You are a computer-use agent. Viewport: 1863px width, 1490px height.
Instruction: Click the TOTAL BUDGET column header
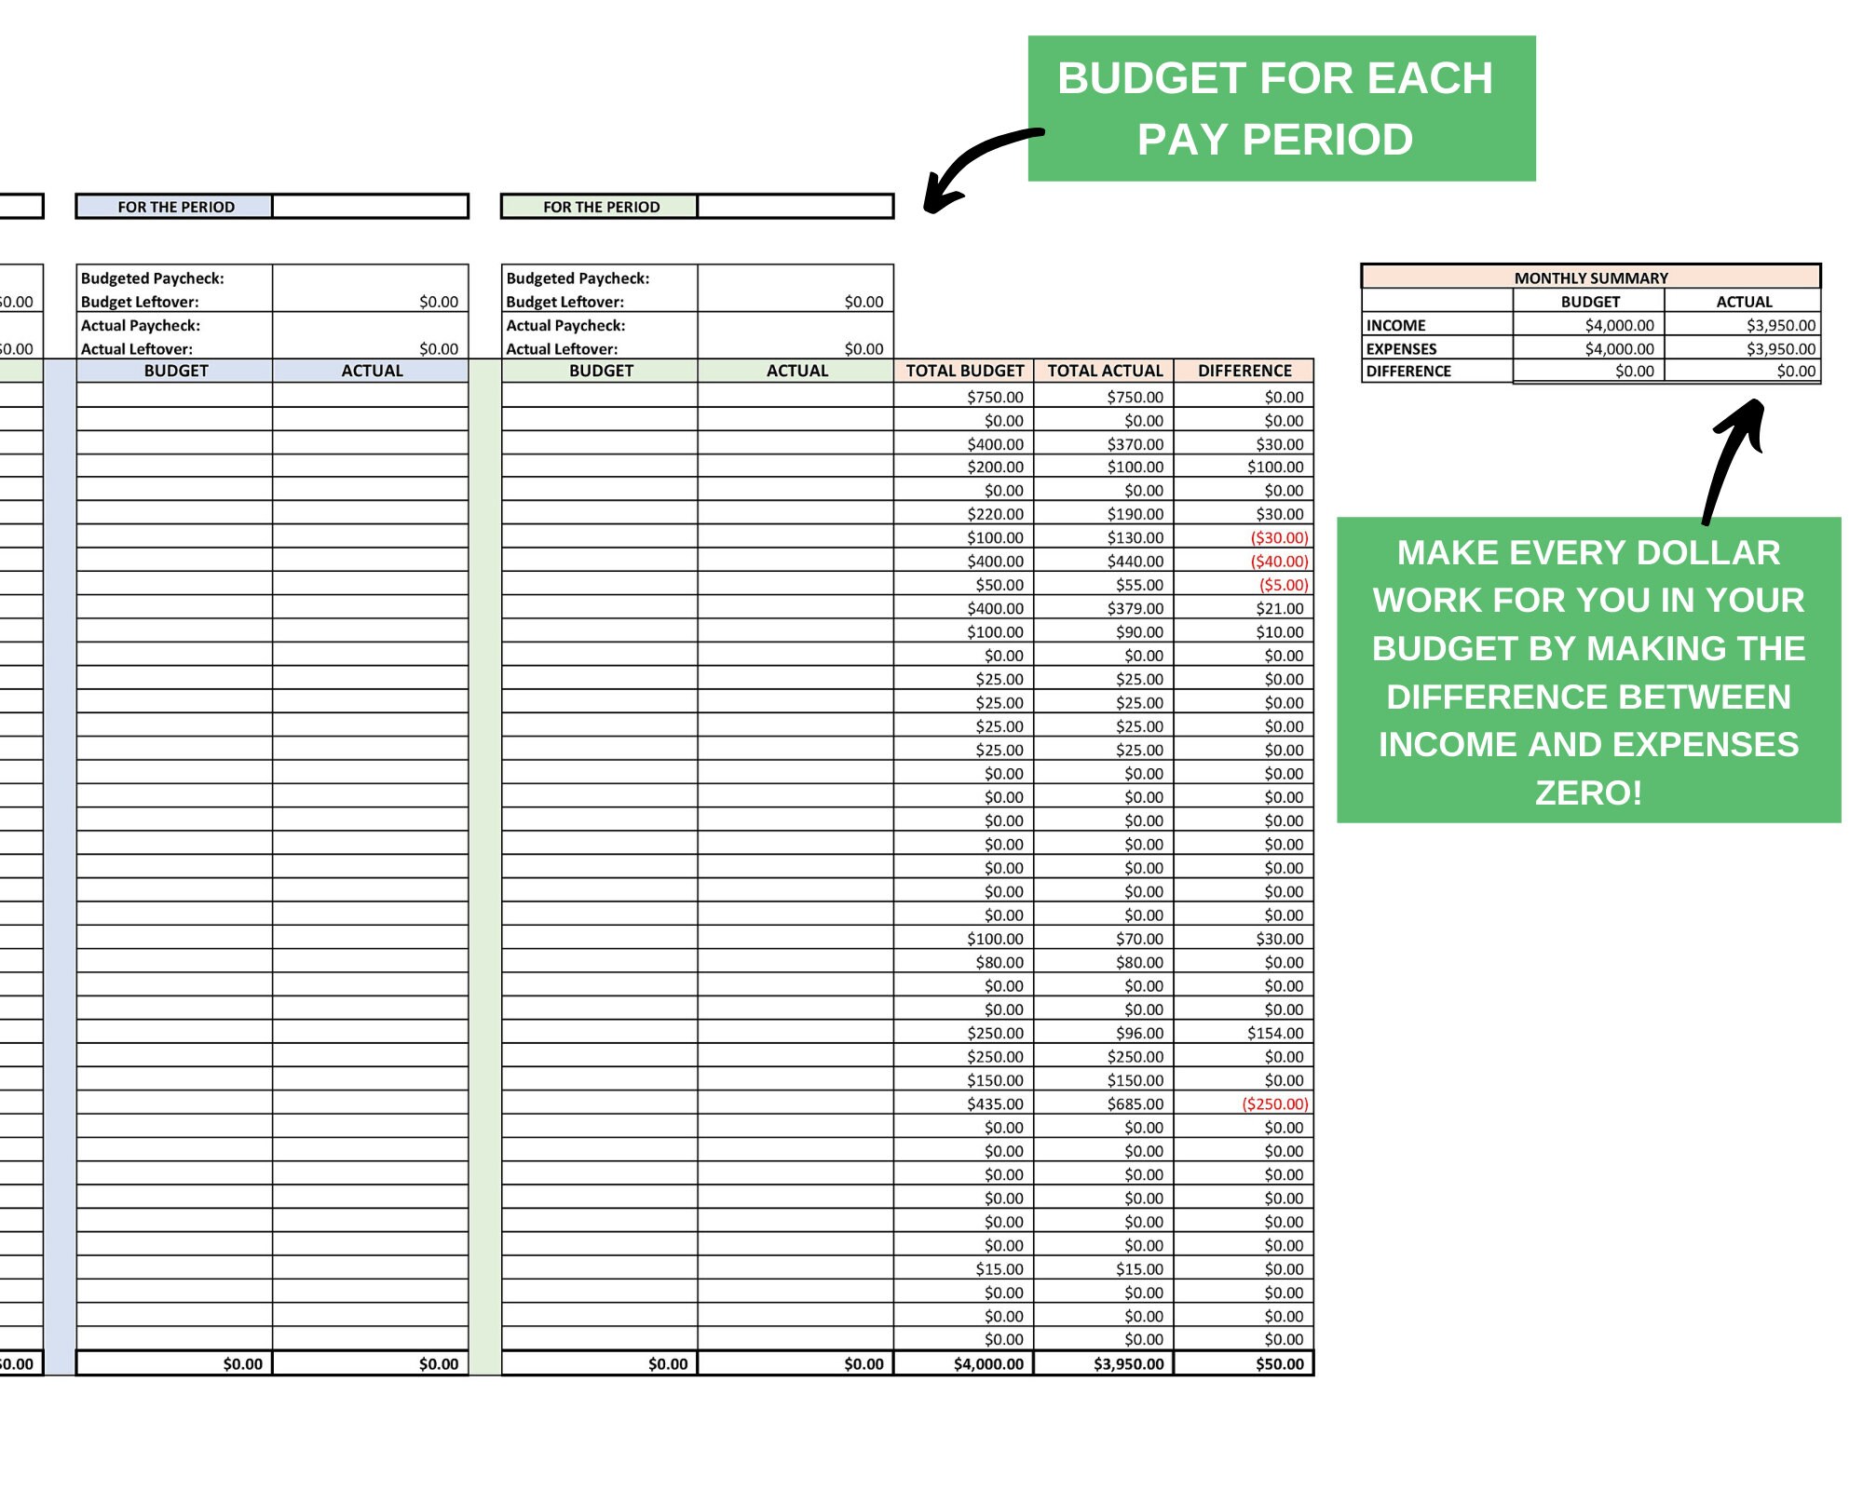coord(964,371)
